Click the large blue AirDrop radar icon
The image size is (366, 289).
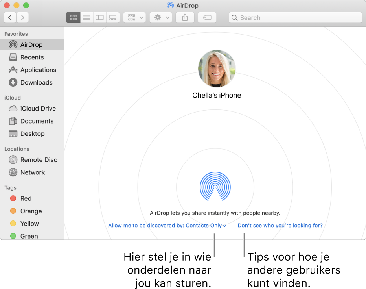[x=215, y=186]
